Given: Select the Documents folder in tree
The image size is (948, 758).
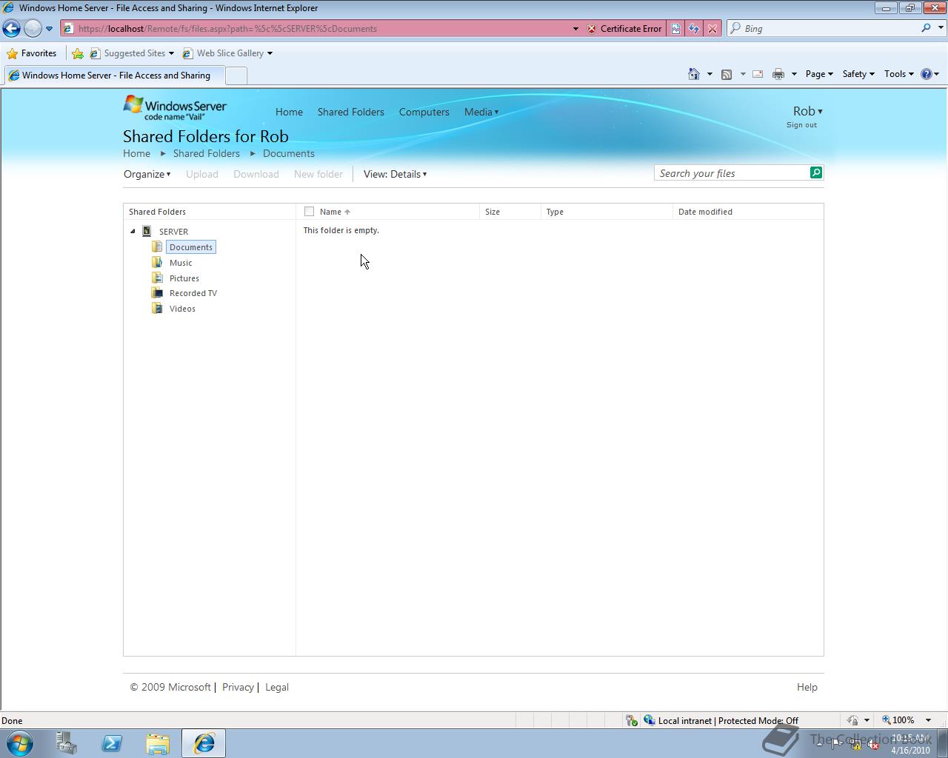Looking at the screenshot, I should [190, 246].
